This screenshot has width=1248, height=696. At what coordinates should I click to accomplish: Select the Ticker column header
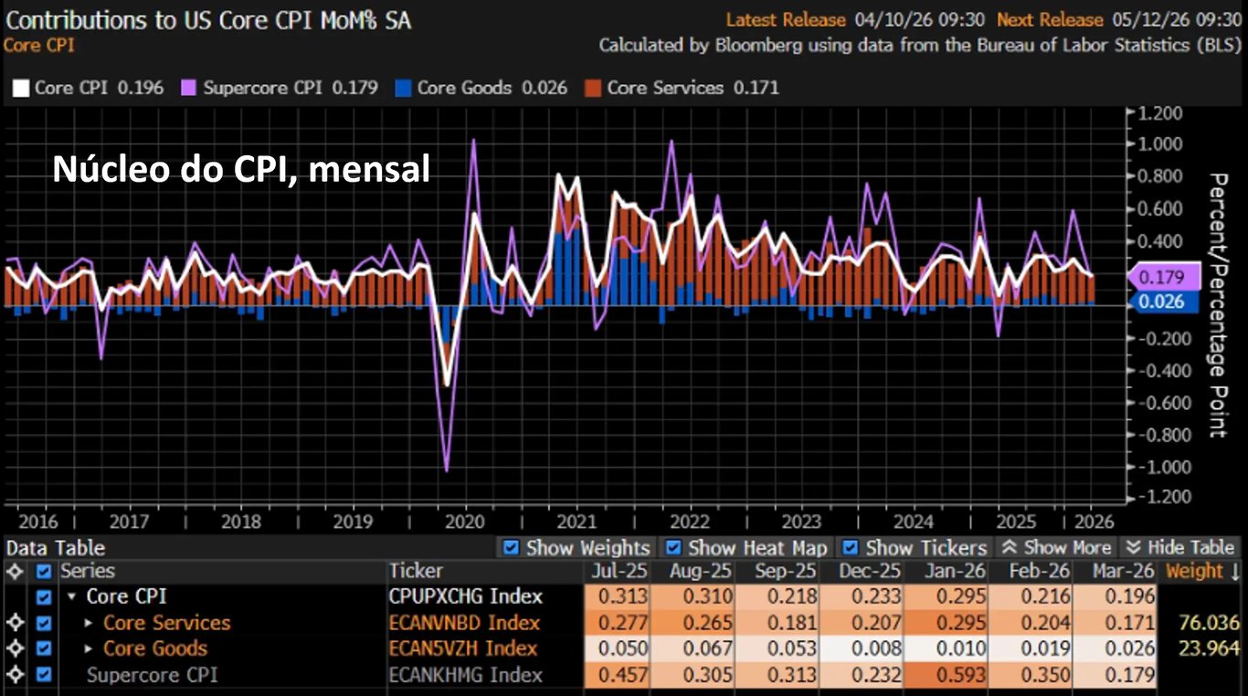click(x=416, y=572)
